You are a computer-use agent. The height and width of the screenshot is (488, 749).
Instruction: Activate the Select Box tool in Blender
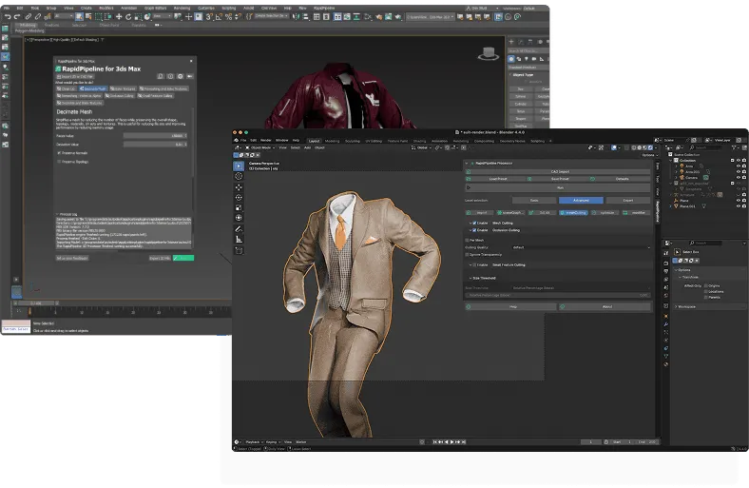[x=239, y=165]
